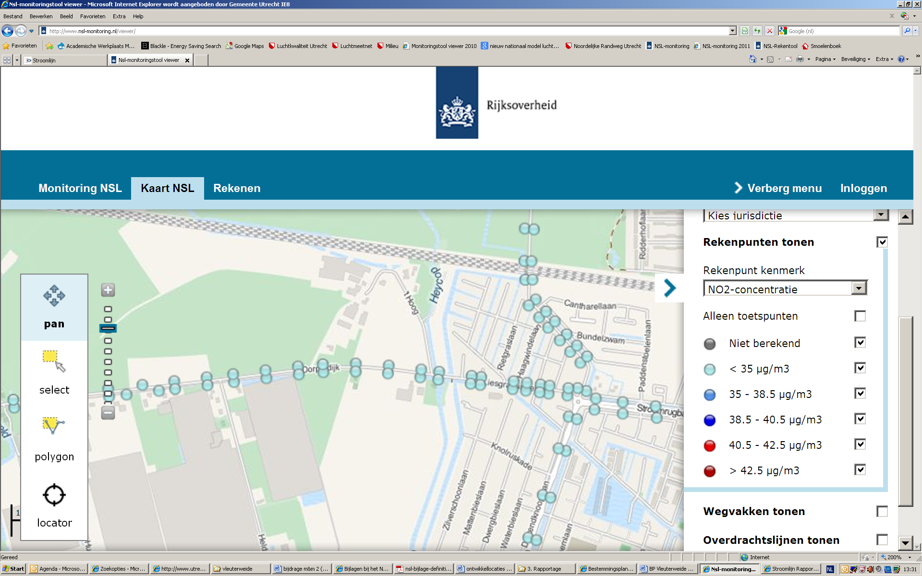Click the Verberg menu link

pyautogui.click(x=778, y=188)
